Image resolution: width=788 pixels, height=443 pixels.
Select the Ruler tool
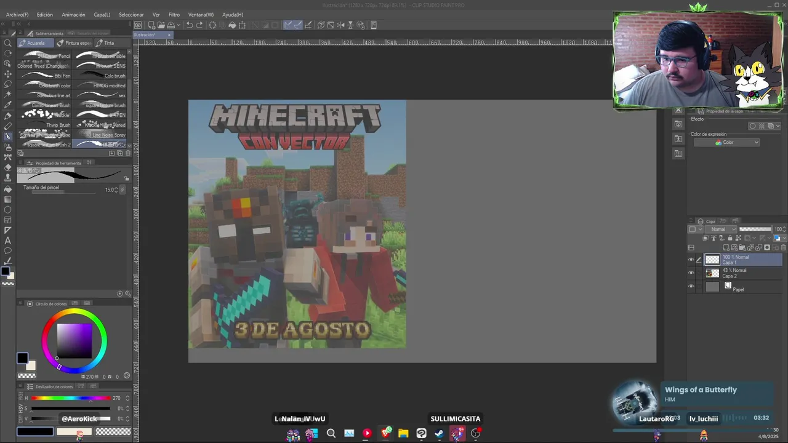tap(8, 230)
